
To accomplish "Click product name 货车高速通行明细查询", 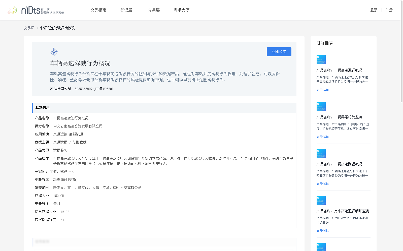I will pyautogui.click(x=343, y=211).
